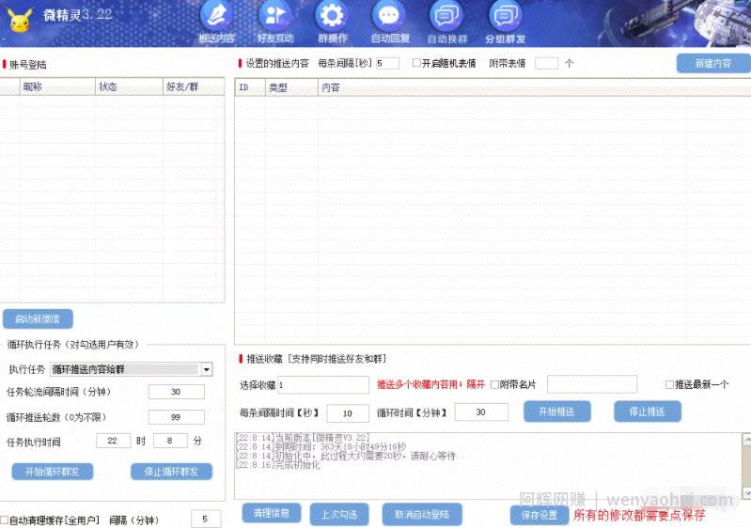Viewport: 751px width, 528px height.
Task: Open the 好友互动 toolbar icon
Action: [274, 22]
